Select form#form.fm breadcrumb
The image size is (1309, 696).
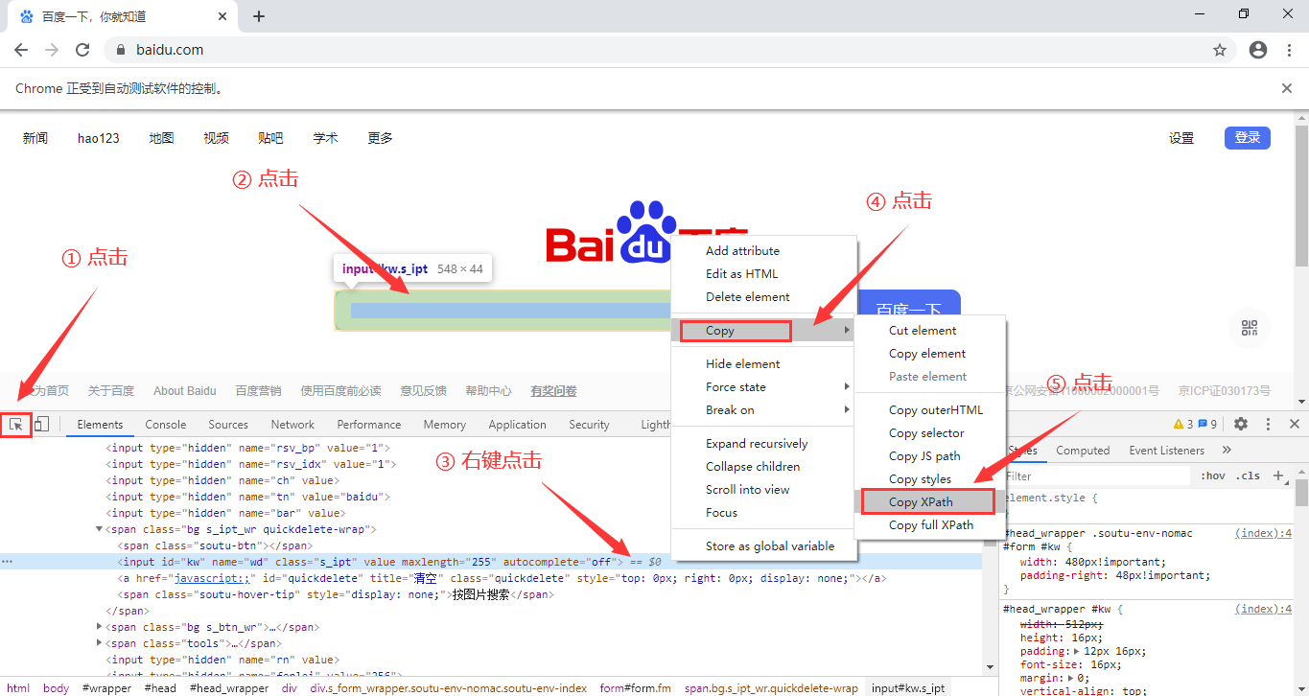pos(638,687)
